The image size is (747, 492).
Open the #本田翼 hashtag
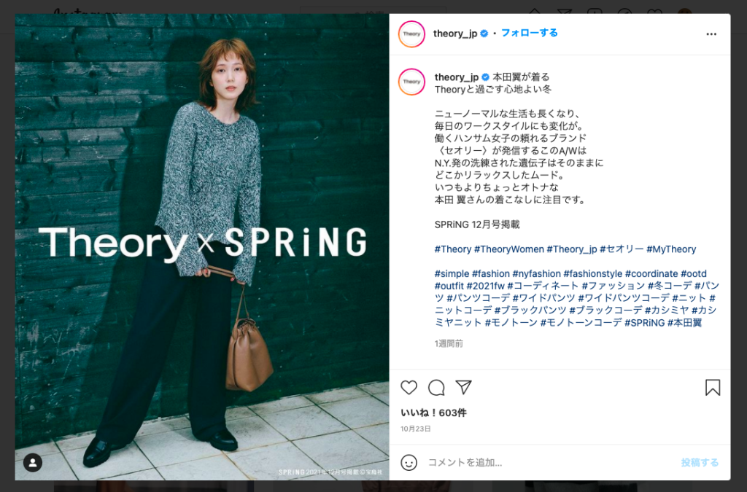tap(684, 323)
